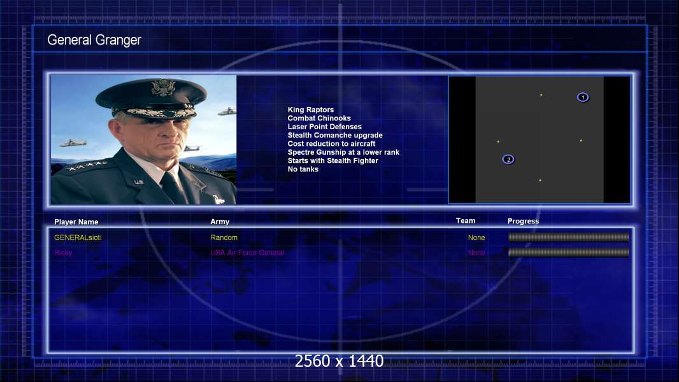The width and height of the screenshot is (679, 382).
Task: Click start position marker 2 on minimap
Action: click(x=508, y=160)
